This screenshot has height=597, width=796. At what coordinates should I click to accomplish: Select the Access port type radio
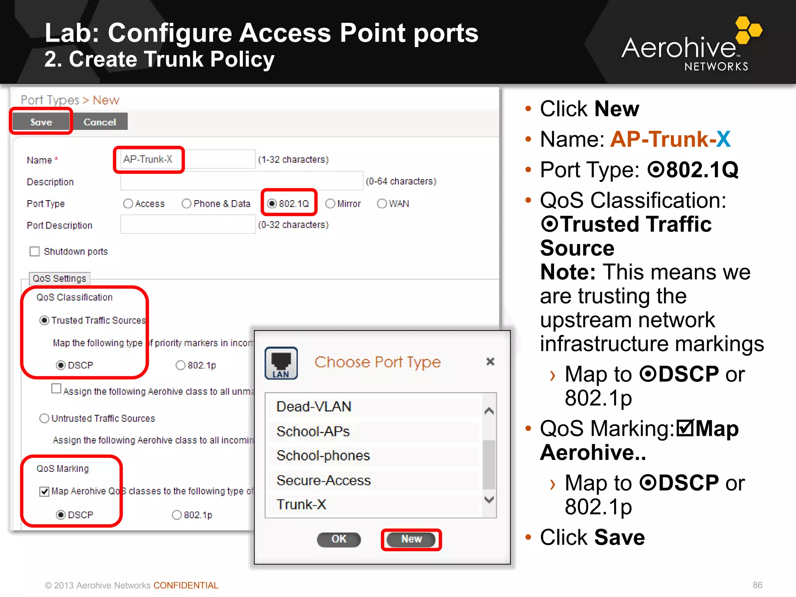tap(128, 204)
